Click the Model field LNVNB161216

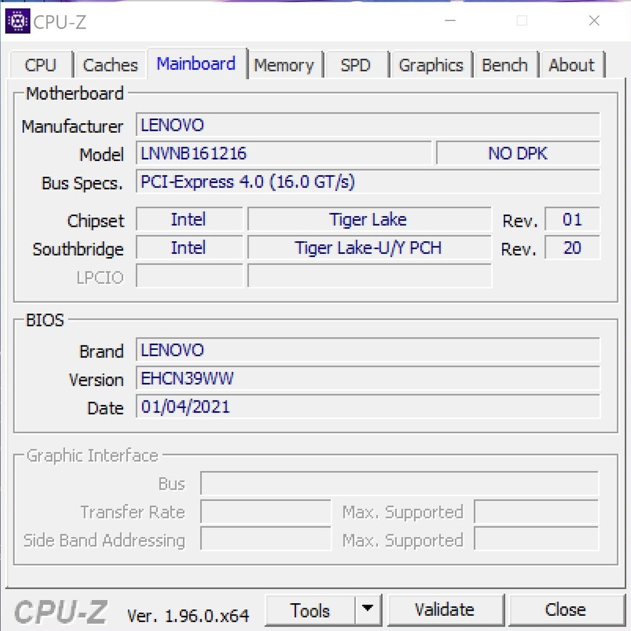[284, 153]
